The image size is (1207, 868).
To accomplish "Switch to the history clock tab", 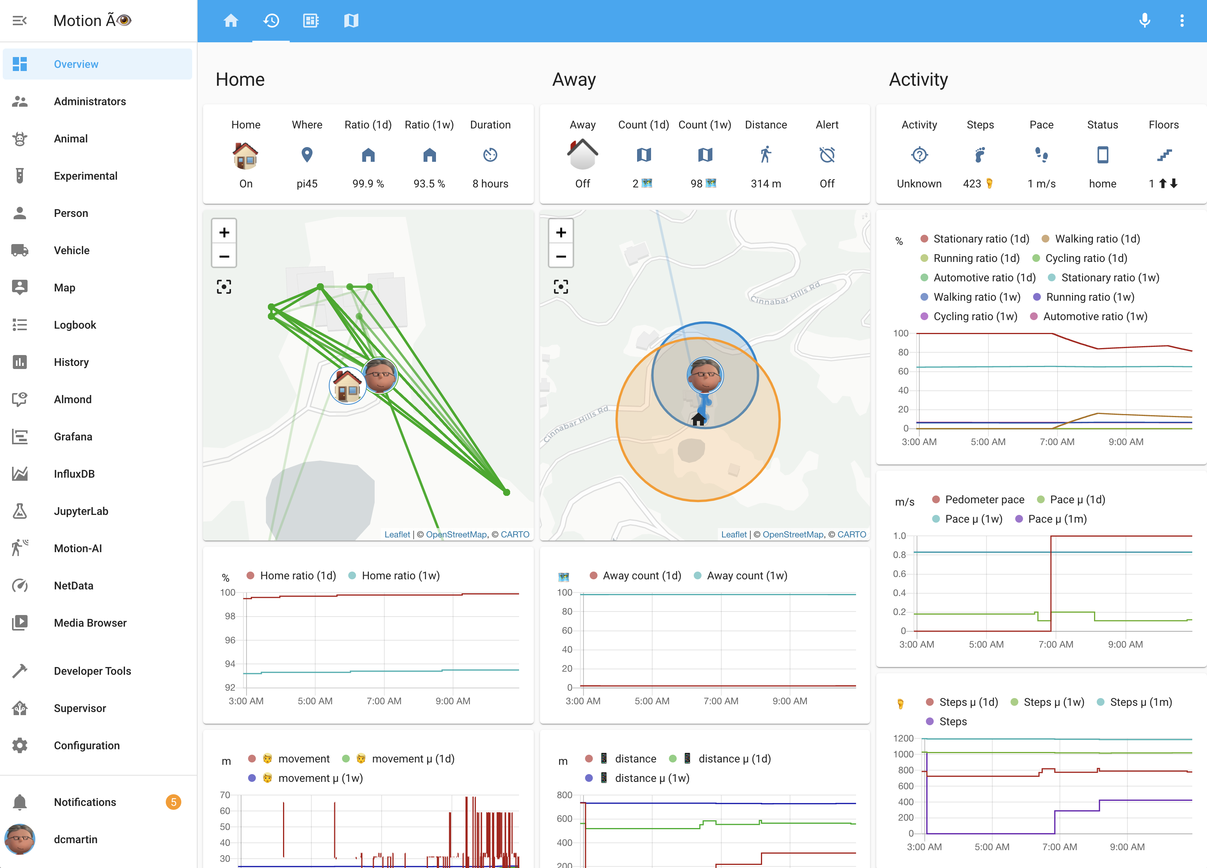I will coord(271,21).
